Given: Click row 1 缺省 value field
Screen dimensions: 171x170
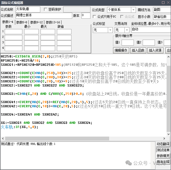Looking at the screenshot, I should pyautogui.click(x=64, y=32).
